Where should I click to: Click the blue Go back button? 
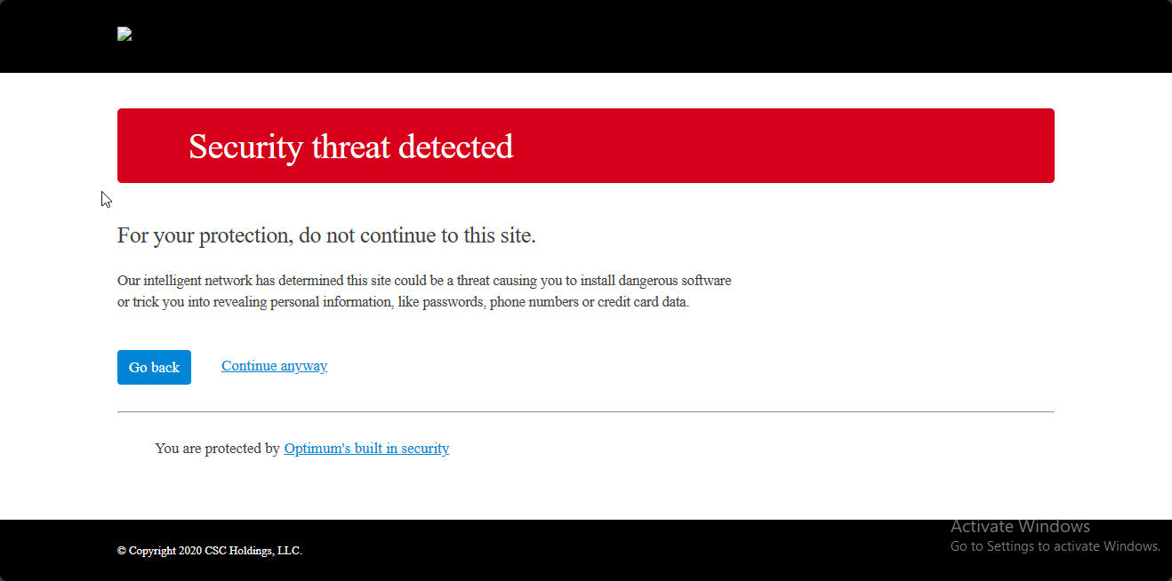coord(154,367)
